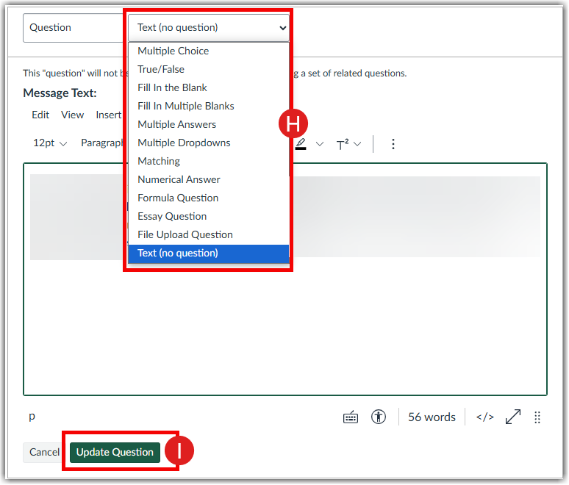Click the Update Question button
This screenshot has height=485, width=569.
[115, 452]
